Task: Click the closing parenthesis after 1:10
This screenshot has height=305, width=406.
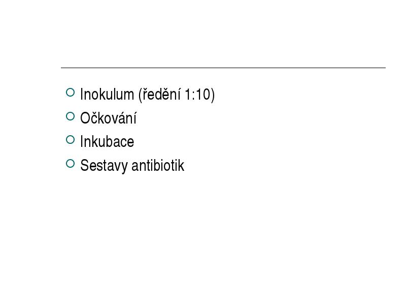Action: tap(213, 95)
